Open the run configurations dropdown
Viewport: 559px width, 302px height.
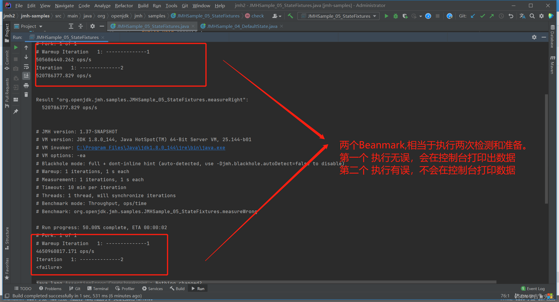coord(339,16)
